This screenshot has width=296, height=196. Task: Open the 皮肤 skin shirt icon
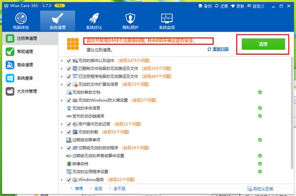[x=233, y=6]
